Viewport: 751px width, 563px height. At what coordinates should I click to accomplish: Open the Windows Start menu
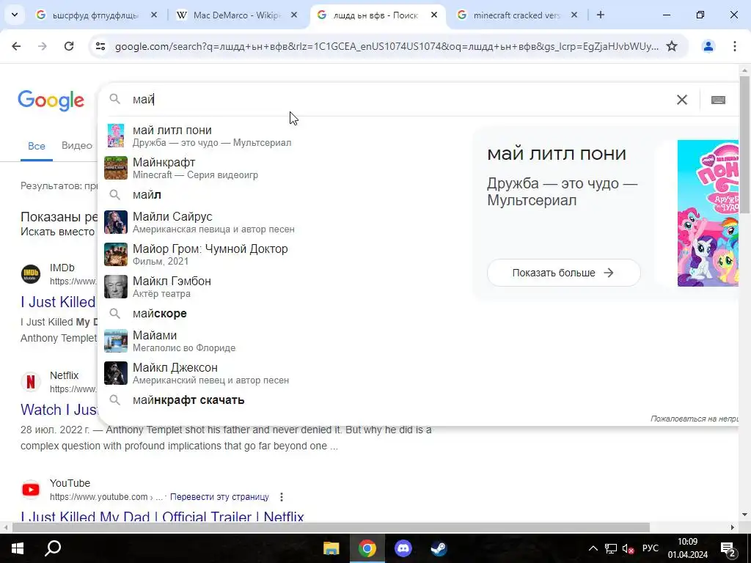18,548
